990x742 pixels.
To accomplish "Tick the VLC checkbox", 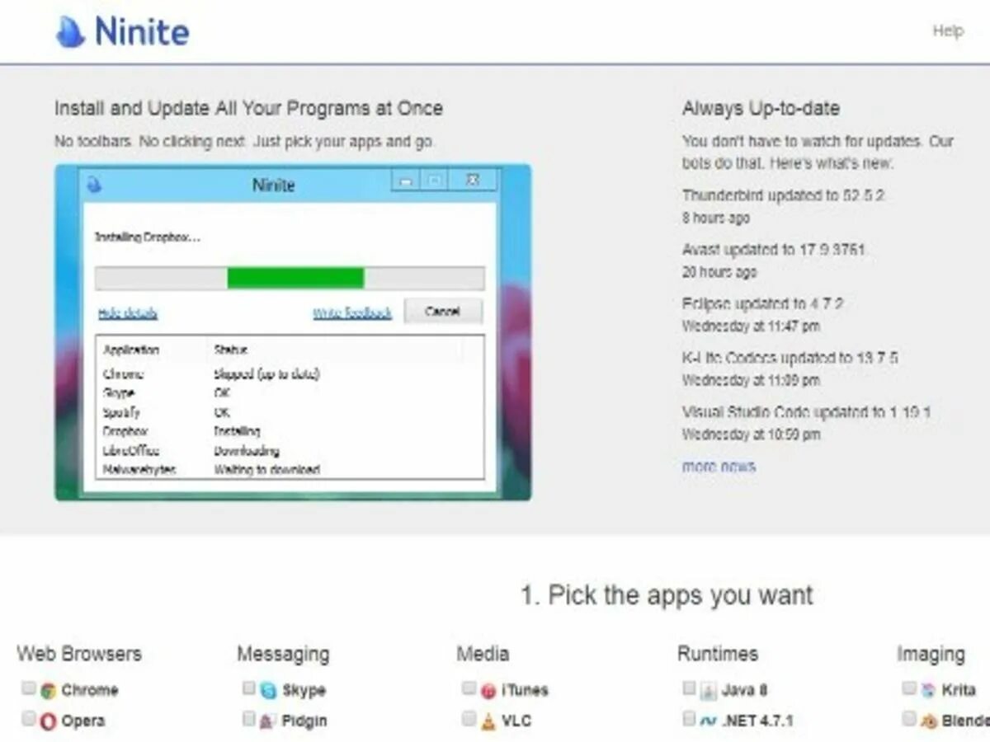I will coord(469,719).
